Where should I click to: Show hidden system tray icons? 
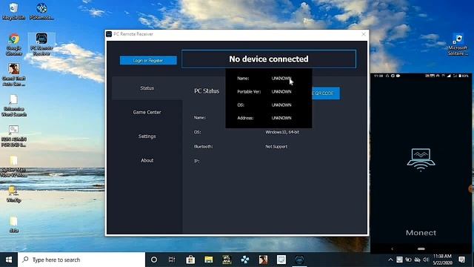point(390,260)
